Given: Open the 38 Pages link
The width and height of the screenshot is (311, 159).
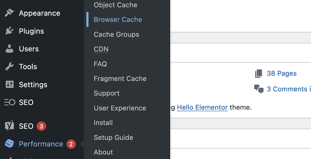Looking at the screenshot, I should (281, 73).
